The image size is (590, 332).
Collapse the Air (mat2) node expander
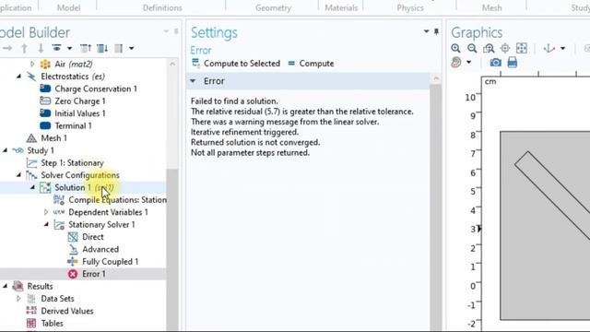tap(32, 64)
